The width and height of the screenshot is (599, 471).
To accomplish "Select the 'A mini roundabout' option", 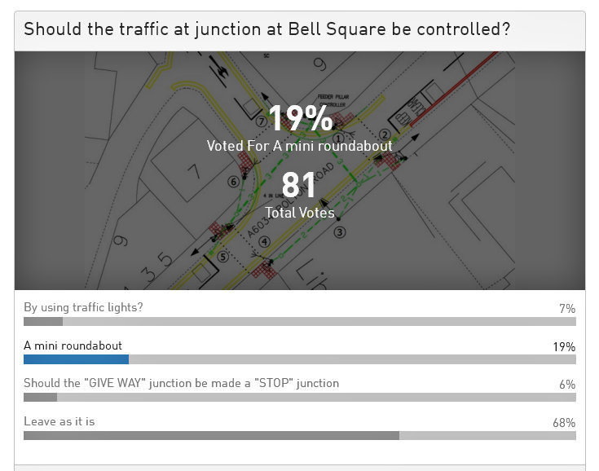I will tap(73, 346).
